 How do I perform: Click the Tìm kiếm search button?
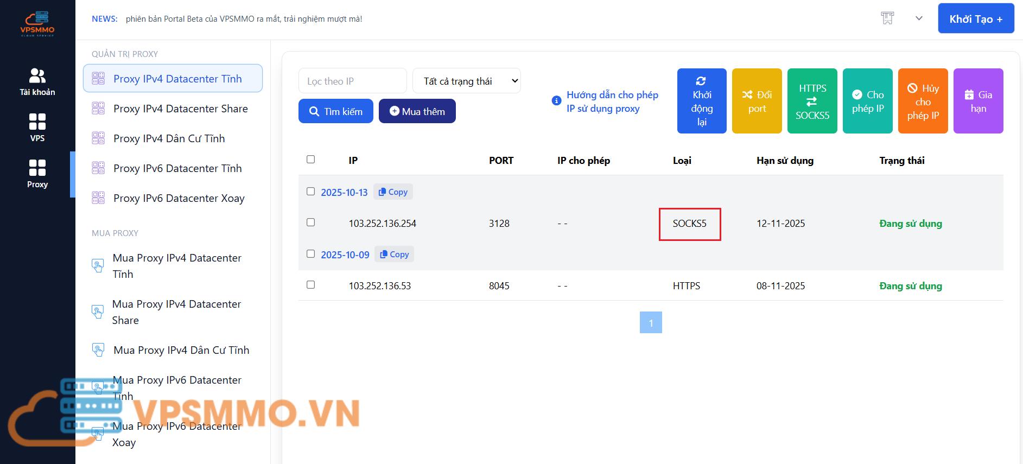(x=335, y=111)
